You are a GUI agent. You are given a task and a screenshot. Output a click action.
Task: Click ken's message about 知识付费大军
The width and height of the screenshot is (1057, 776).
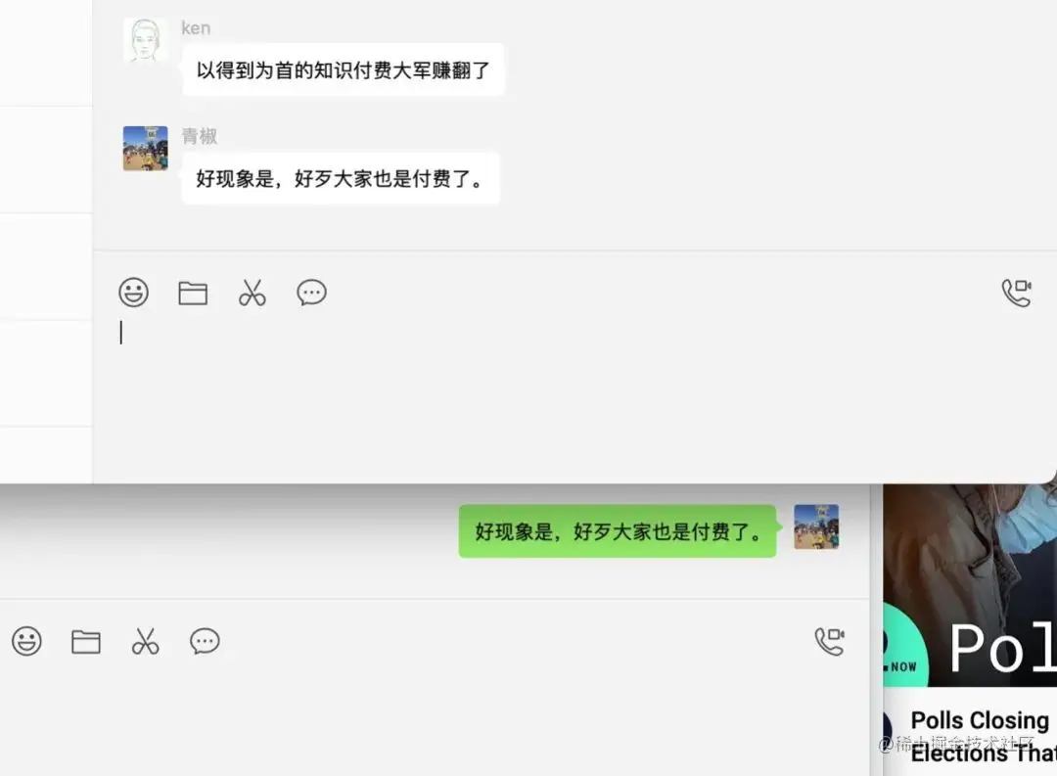pyautogui.click(x=344, y=69)
